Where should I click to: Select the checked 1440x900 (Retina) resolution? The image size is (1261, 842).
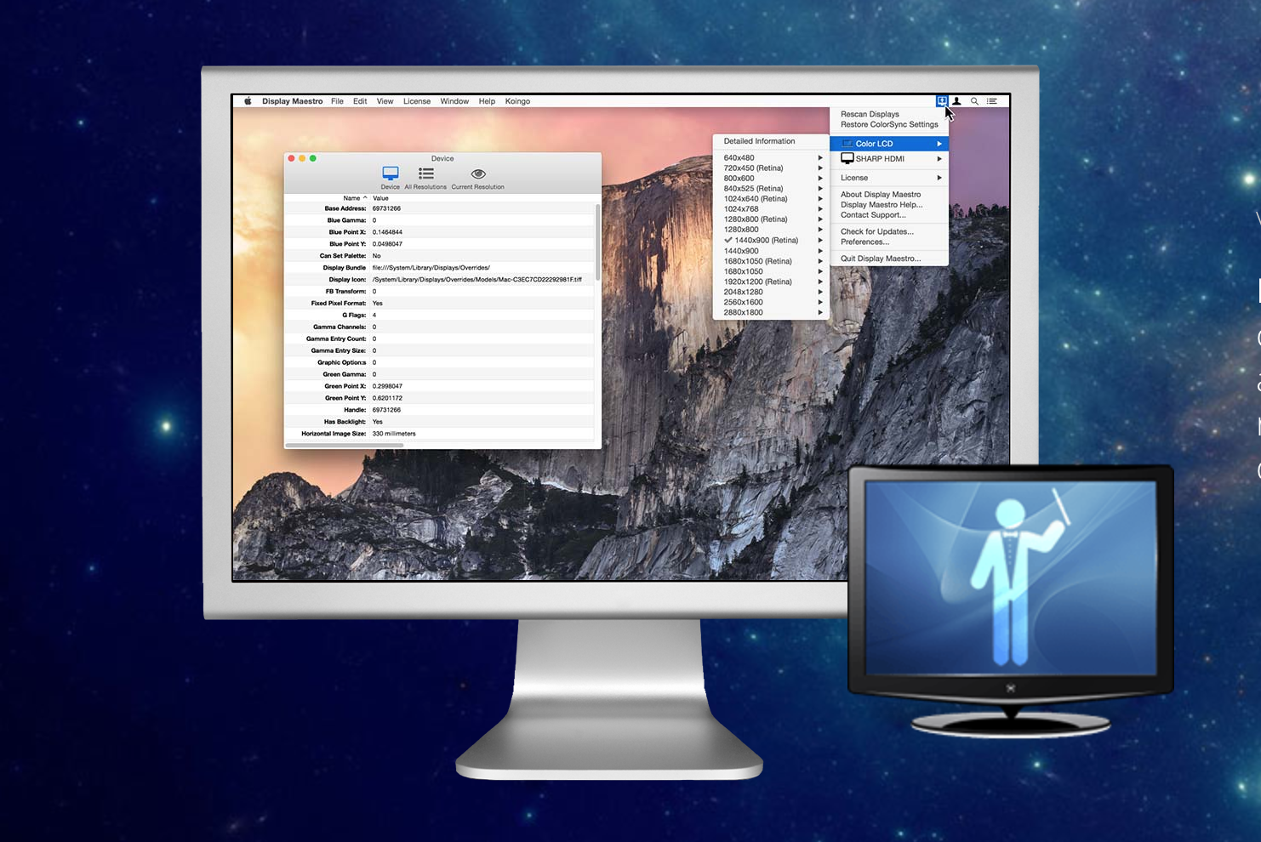(x=766, y=241)
